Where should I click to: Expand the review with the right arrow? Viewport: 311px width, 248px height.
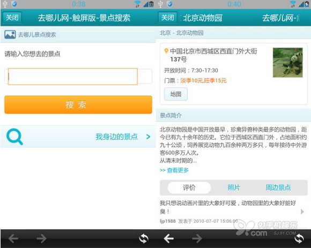coord(302,212)
